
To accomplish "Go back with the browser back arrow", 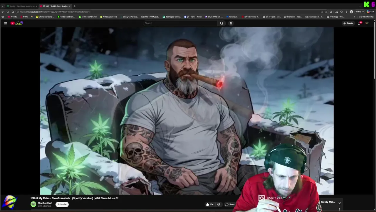I will 3,12.
